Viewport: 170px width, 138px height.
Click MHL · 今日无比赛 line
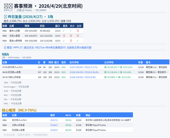click(13, 104)
